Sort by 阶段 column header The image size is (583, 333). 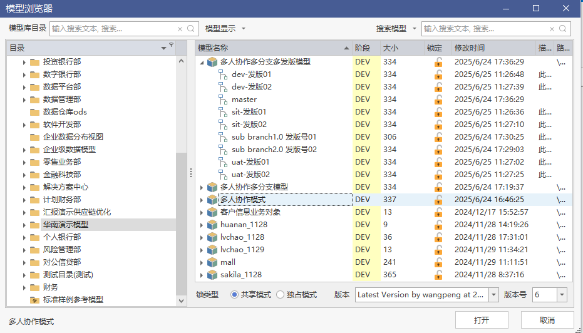coord(366,48)
